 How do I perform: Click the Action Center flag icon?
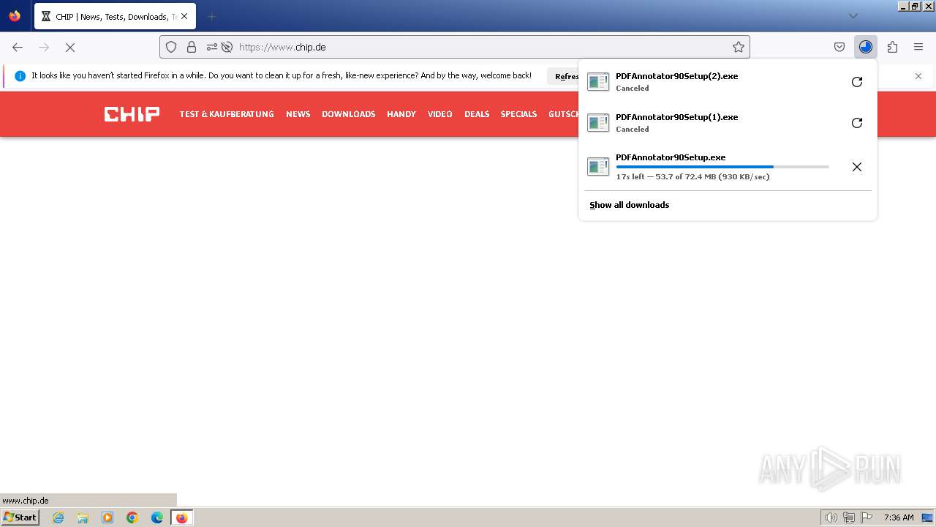click(867, 517)
